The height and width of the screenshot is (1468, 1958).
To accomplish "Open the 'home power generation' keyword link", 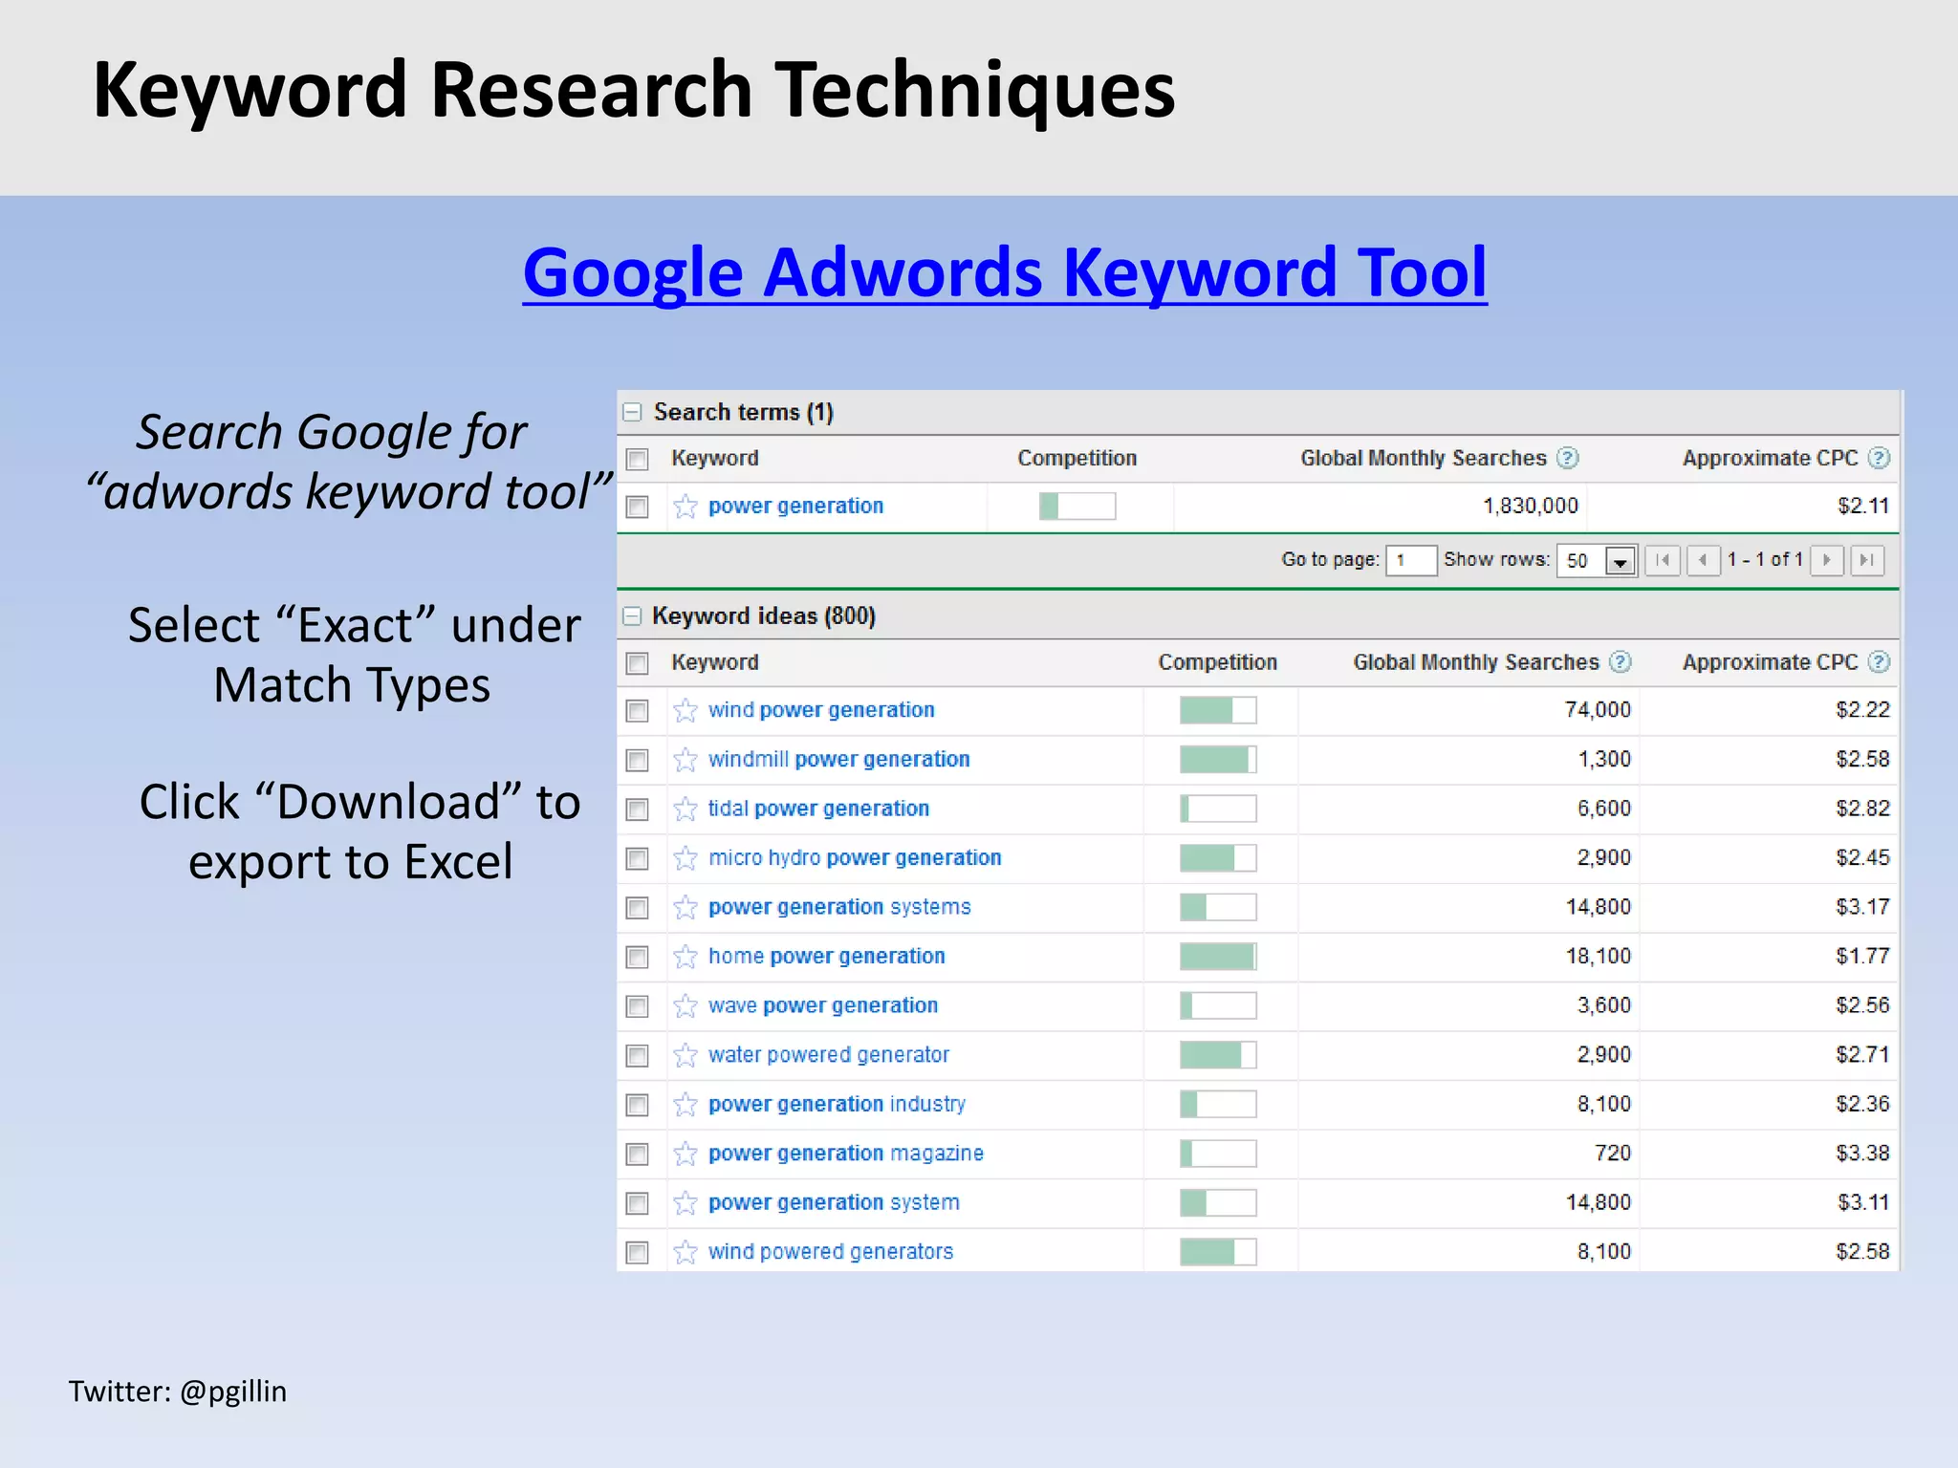I will pyautogui.click(x=826, y=957).
